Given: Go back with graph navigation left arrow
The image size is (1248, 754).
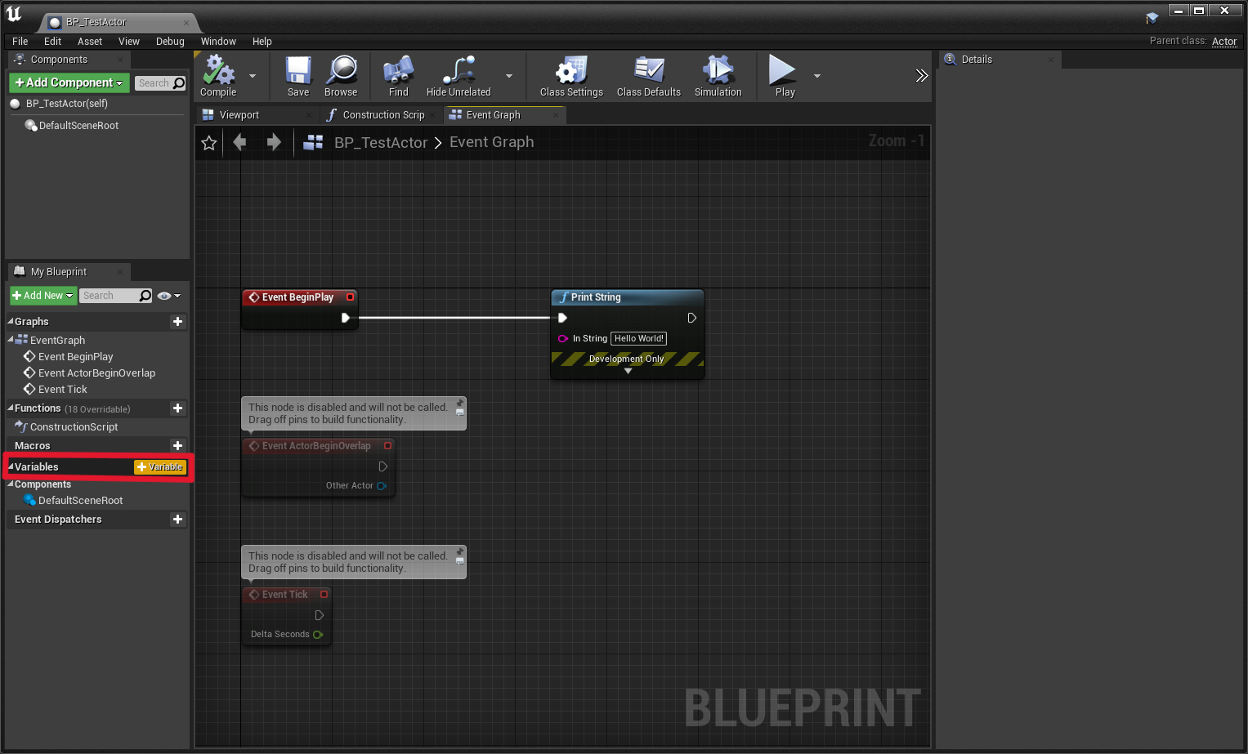Looking at the screenshot, I should (239, 142).
